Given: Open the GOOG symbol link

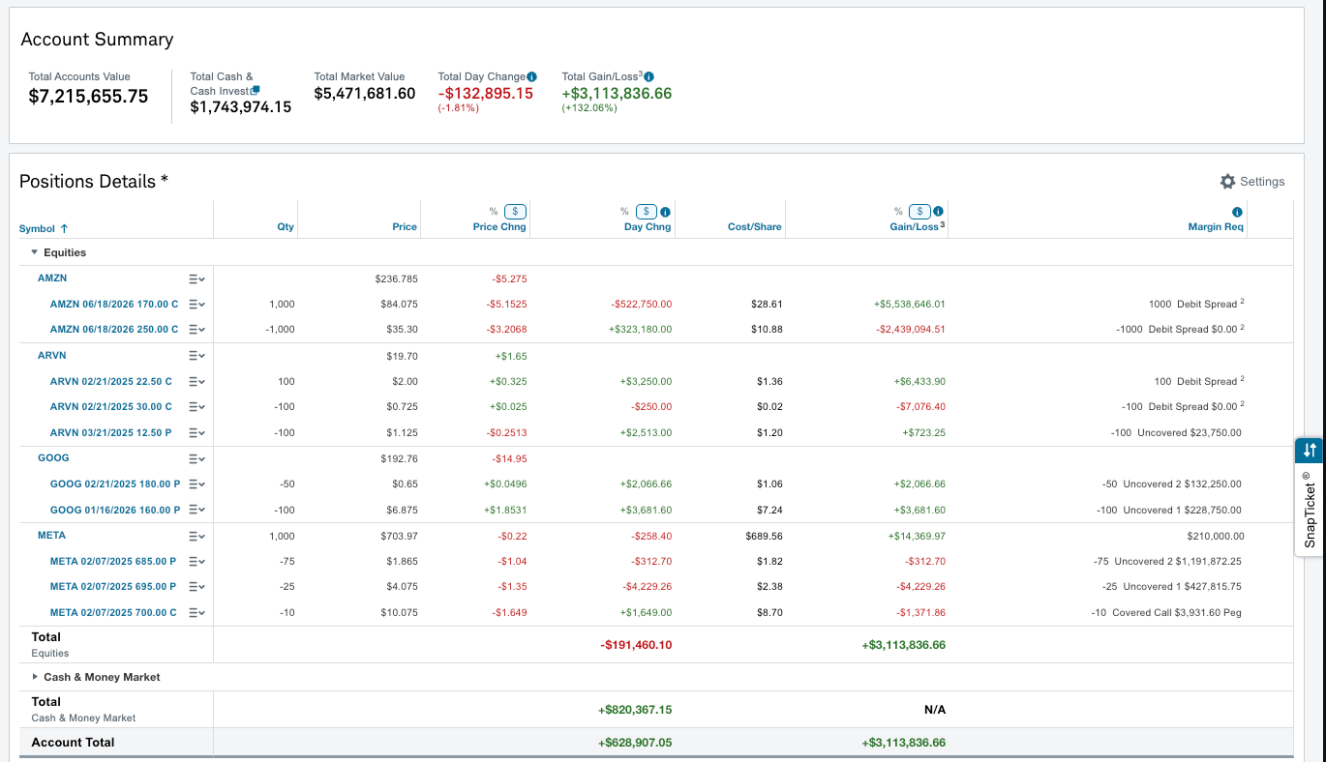Looking at the screenshot, I should (x=53, y=458).
